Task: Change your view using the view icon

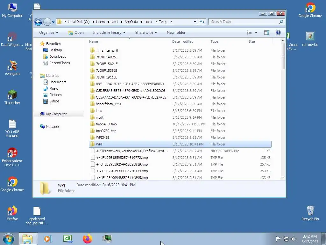Action: (x=249, y=33)
